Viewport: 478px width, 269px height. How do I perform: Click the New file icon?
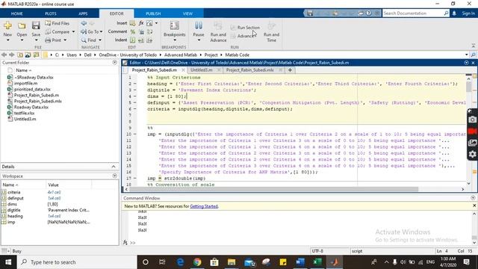[x=7, y=25]
